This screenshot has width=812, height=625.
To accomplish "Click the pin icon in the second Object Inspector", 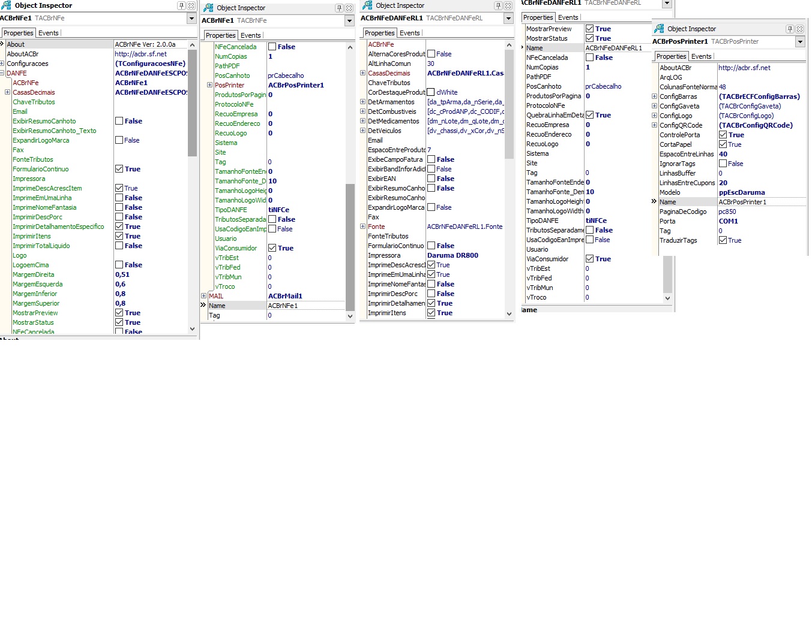I will pos(339,8).
